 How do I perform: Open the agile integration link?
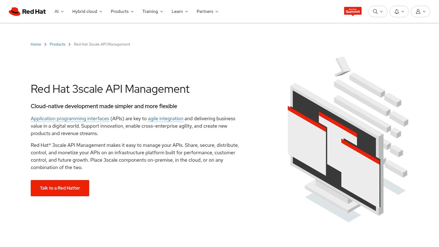[x=165, y=119]
